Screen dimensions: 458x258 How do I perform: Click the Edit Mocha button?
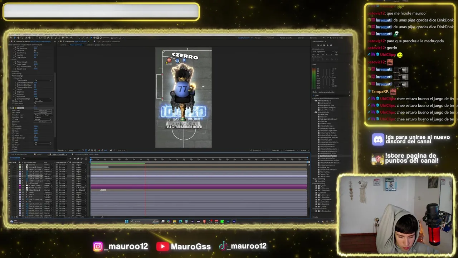coord(43,122)
